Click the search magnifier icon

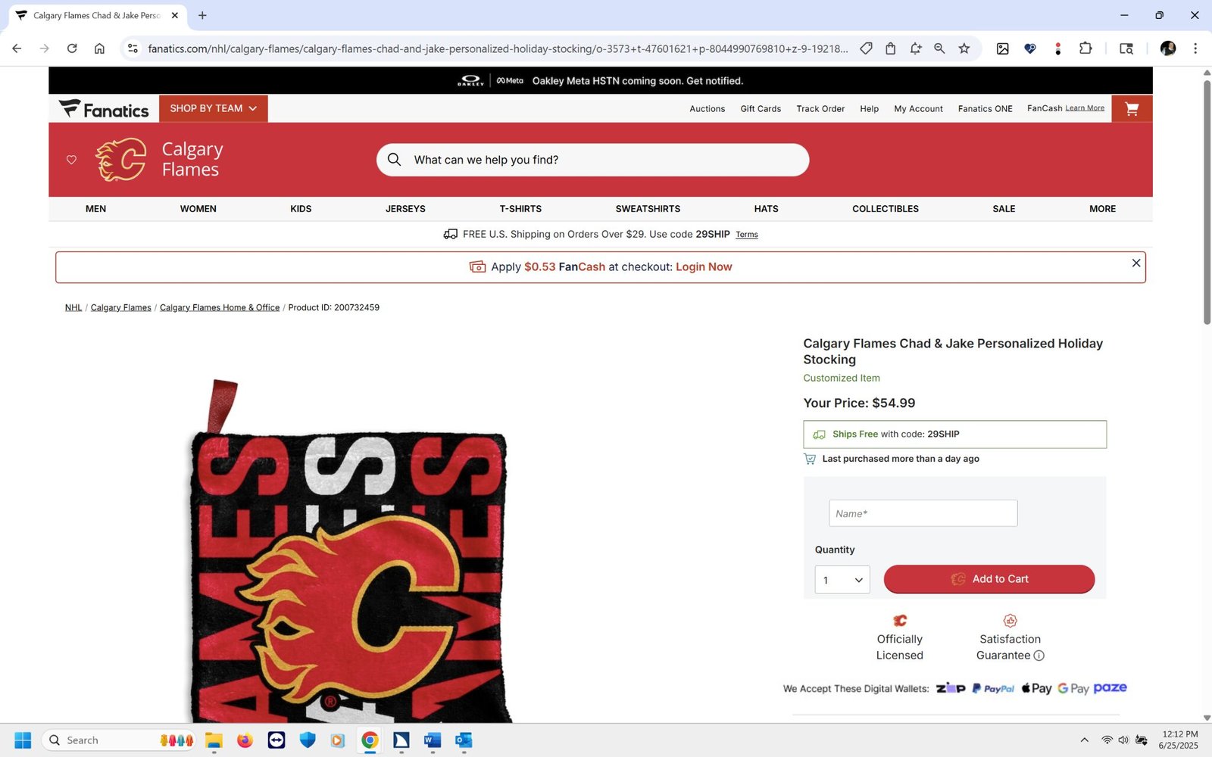tap(394, 160)
